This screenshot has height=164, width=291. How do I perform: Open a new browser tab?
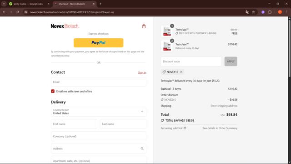point(100,4)
